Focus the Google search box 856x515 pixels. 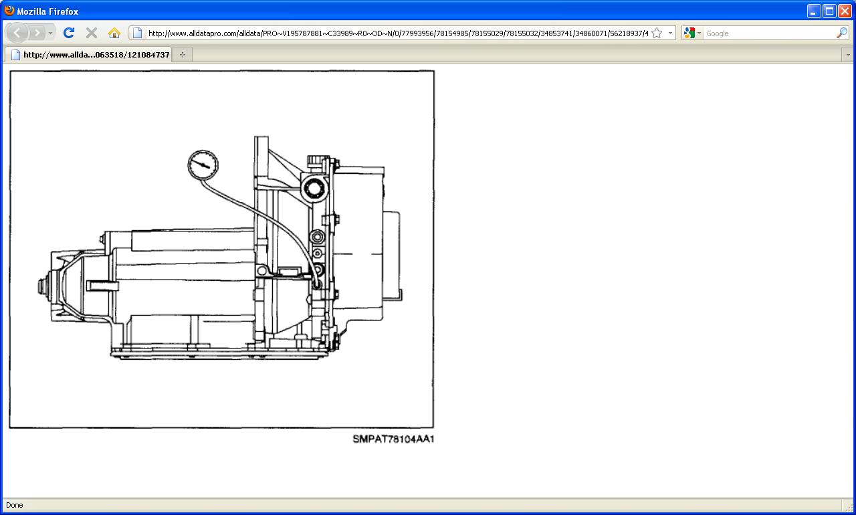click(769, 33)
